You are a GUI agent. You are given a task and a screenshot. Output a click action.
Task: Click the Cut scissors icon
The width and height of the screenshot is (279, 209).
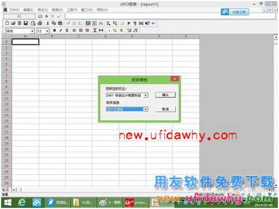[47, 23]
